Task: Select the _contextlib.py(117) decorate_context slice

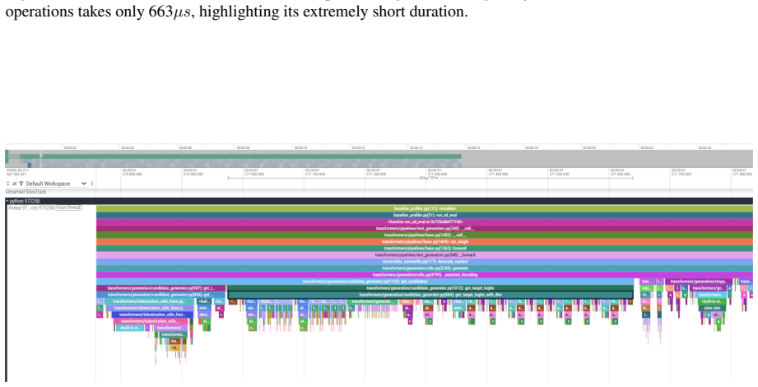Action: 425,262
